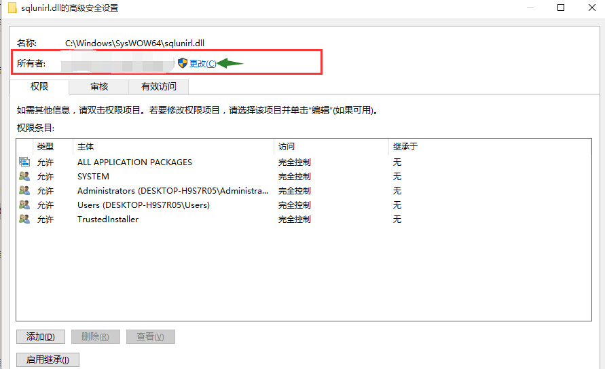Image resolution: width=605 pixels, height=369 pixels.
Task: Click the 更改(C) link to change owner
Action: point(202,63)
